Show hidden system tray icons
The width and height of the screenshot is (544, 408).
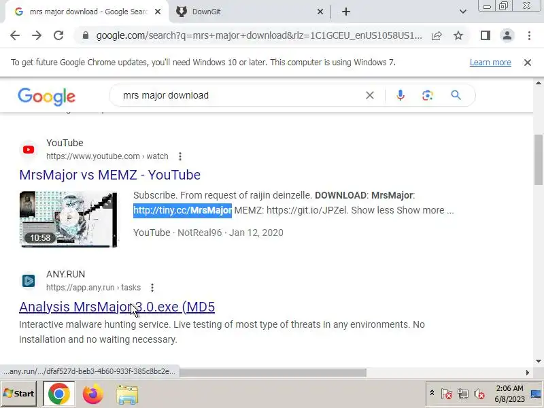coord(432,393)
